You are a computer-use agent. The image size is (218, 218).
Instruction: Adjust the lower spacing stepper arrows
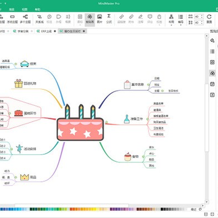(x=202, y=22)
